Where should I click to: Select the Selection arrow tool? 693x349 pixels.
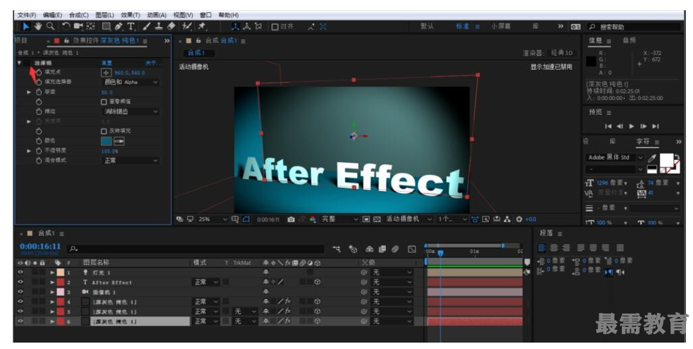(x=26, y=26)
